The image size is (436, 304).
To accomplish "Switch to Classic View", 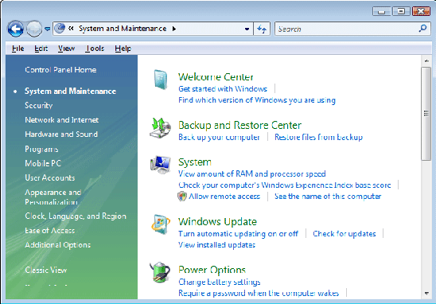I will click(45, 270).
